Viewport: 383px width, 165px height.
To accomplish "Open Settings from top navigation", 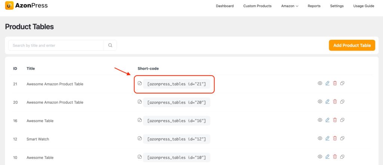I will [337, 6].
